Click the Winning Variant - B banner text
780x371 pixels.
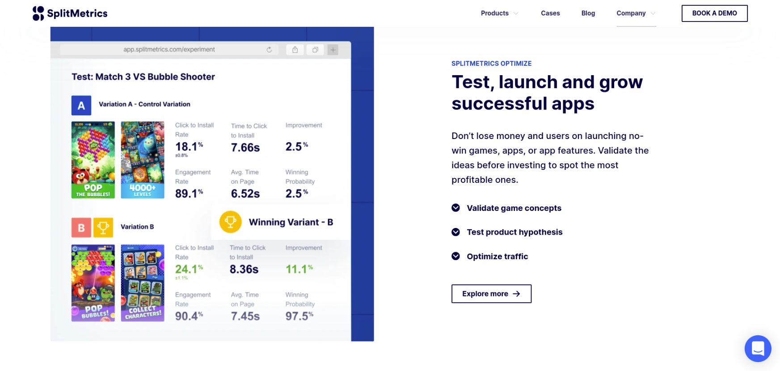click(x=291, y=222)
